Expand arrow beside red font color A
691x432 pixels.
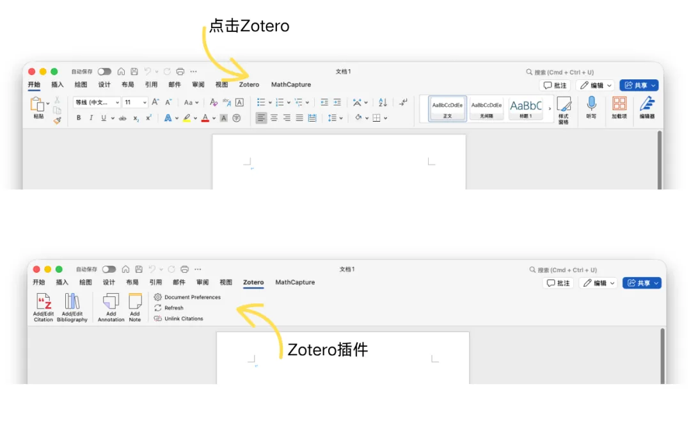click(x=214, y=118)
